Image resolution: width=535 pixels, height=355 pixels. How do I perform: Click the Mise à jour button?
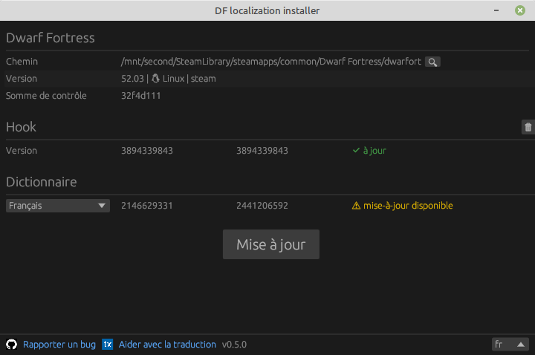tap(271, 244)
